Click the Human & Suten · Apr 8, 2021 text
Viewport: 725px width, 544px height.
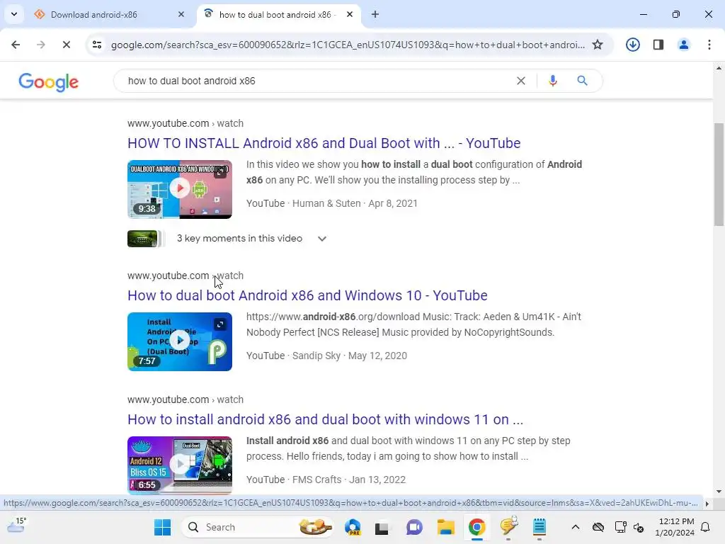[355, 203]
